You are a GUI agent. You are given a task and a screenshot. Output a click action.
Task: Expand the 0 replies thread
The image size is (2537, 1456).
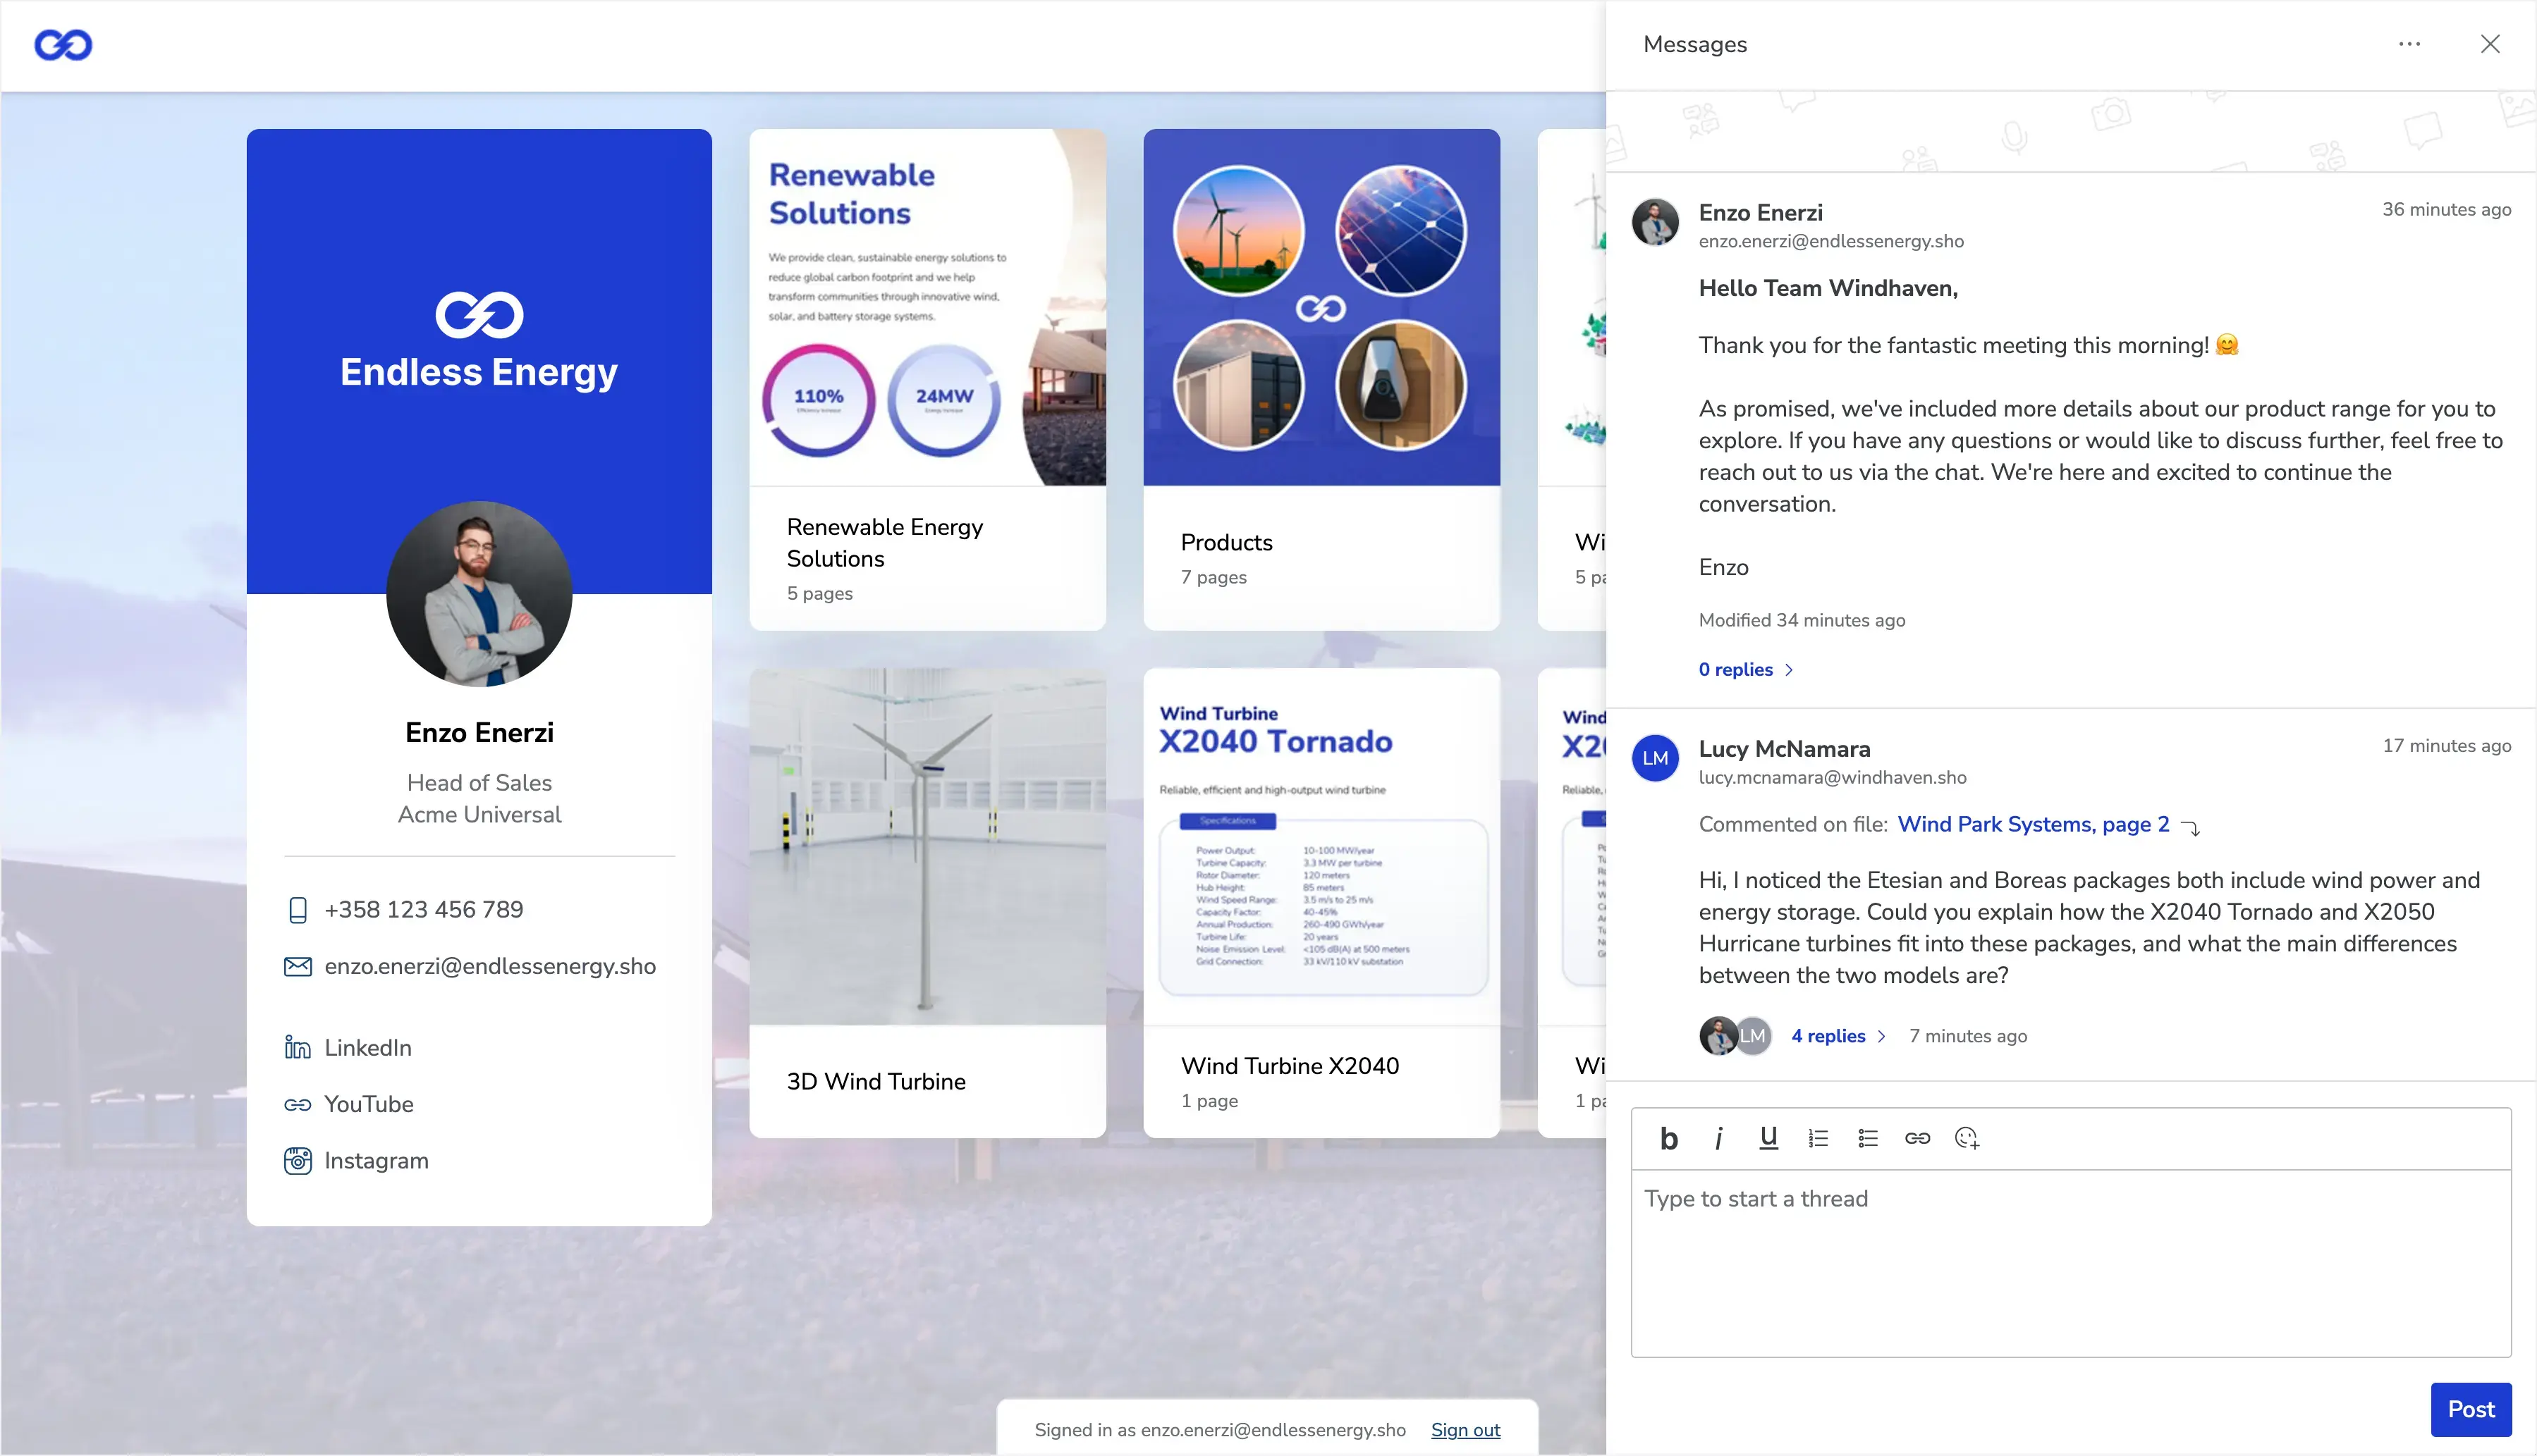click(x=1746, y=670)
